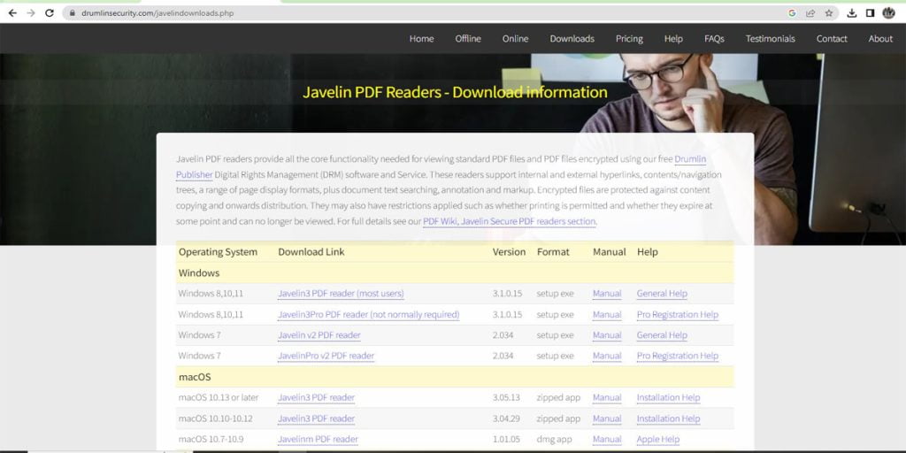Open Pro Registration Help for Javelin3Pro

(x=677, y=315)
